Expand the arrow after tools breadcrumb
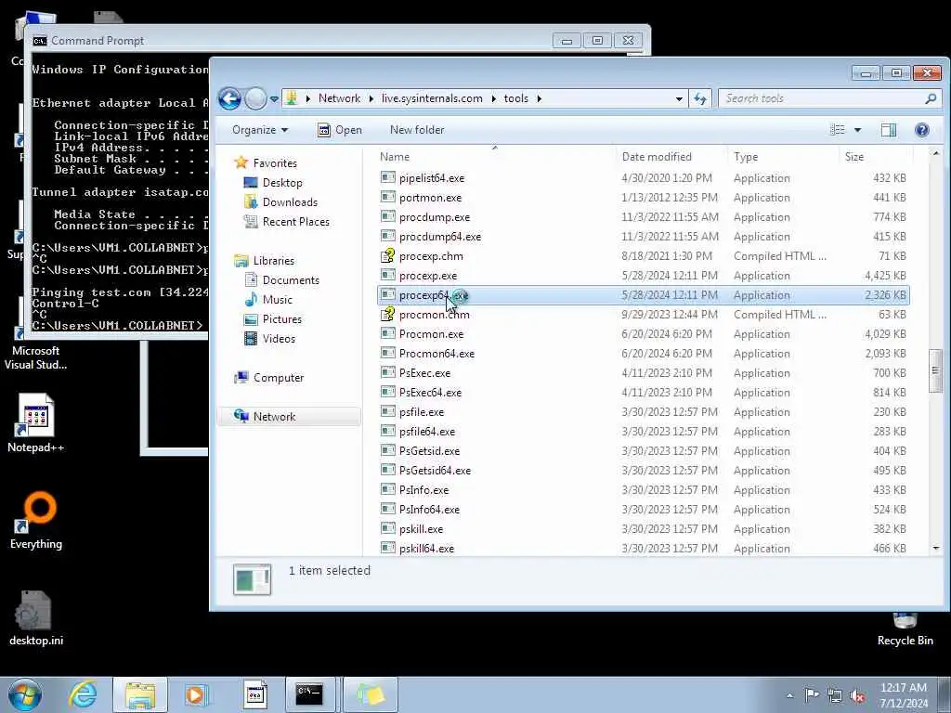Screen dimensions: 951x713 point(539,98)
